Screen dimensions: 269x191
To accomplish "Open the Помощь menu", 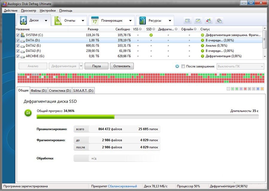I will [66, 11].
